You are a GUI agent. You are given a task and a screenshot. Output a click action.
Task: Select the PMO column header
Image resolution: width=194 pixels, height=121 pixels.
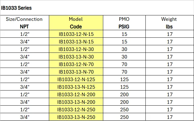coord(124,19)
